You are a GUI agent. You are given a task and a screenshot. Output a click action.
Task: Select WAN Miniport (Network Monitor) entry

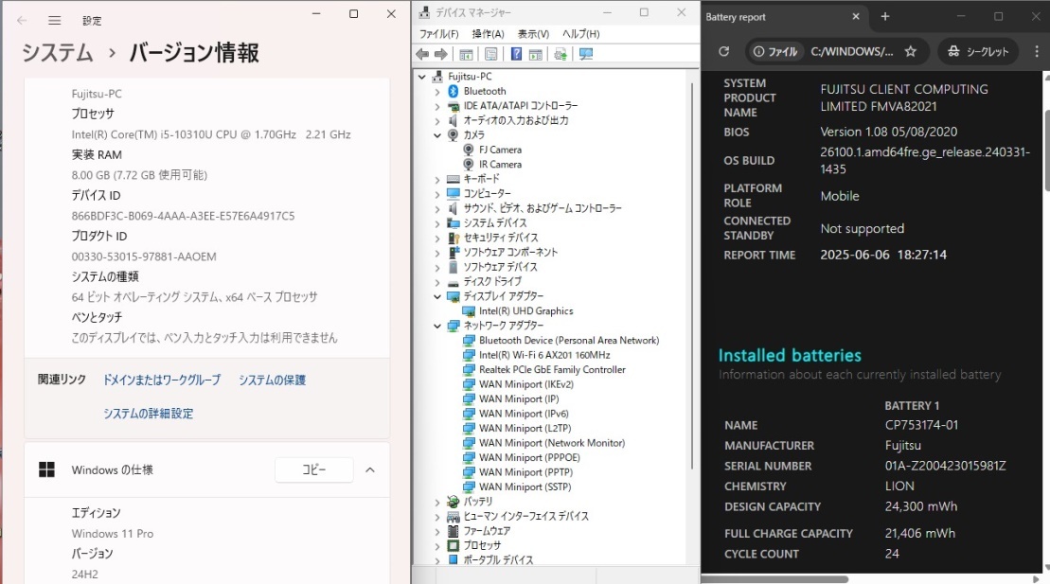point(552,443)
